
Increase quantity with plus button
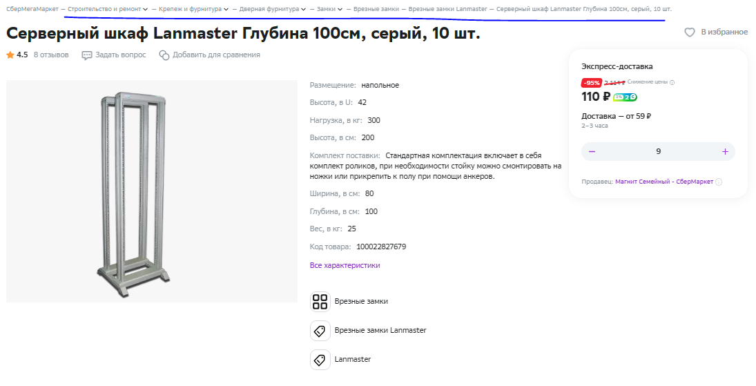click(x=725, y=151)
